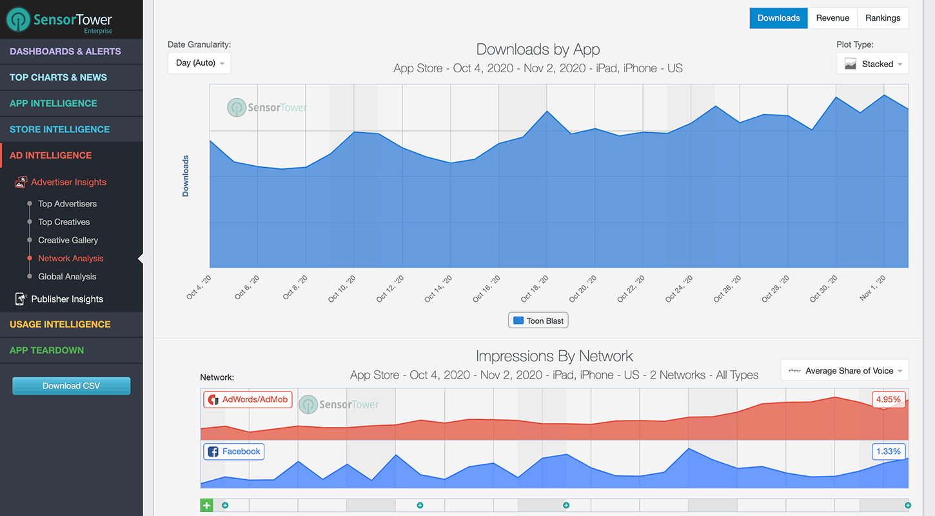The width and height of the screenshot is (935, 516).
Task: Click the Publisher Insights phone icon
Action: pyautogui.click(x=21, y=299)
